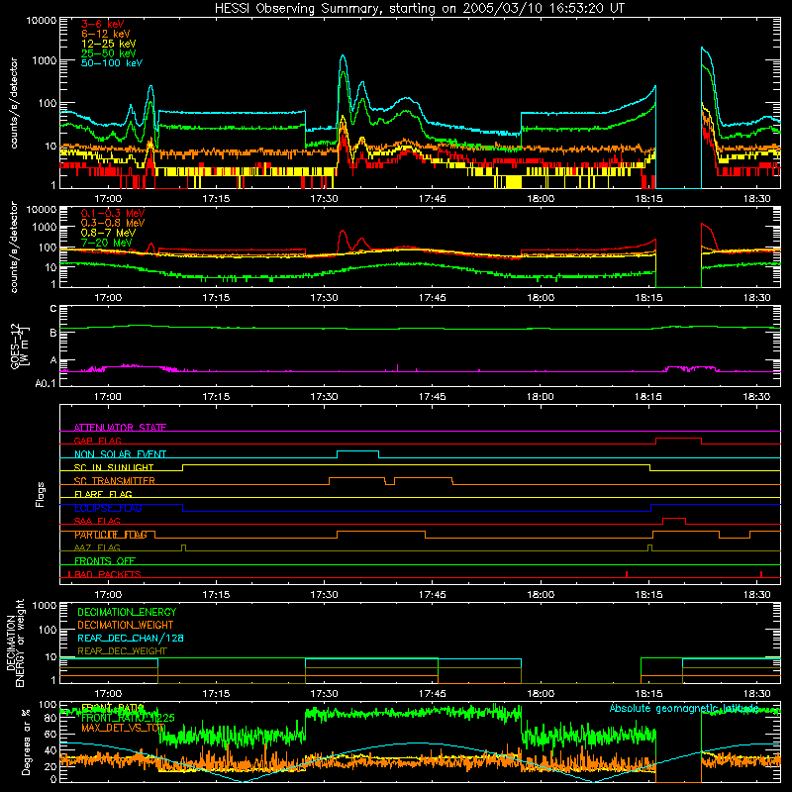792x792 pixels.
Task: Click the HESSI Observing Summary title text
Action: click(x=419, y=8)
